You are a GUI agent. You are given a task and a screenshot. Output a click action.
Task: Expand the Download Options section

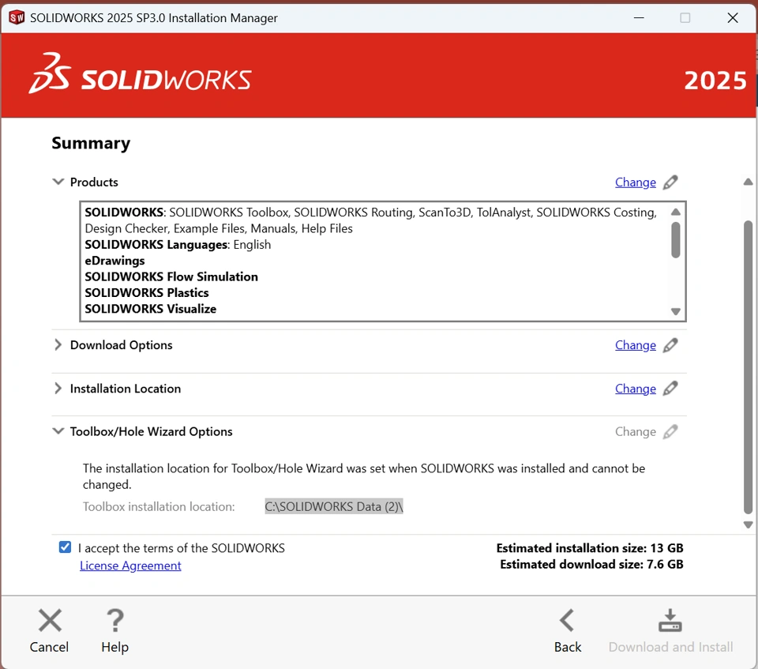coord(58,345)
